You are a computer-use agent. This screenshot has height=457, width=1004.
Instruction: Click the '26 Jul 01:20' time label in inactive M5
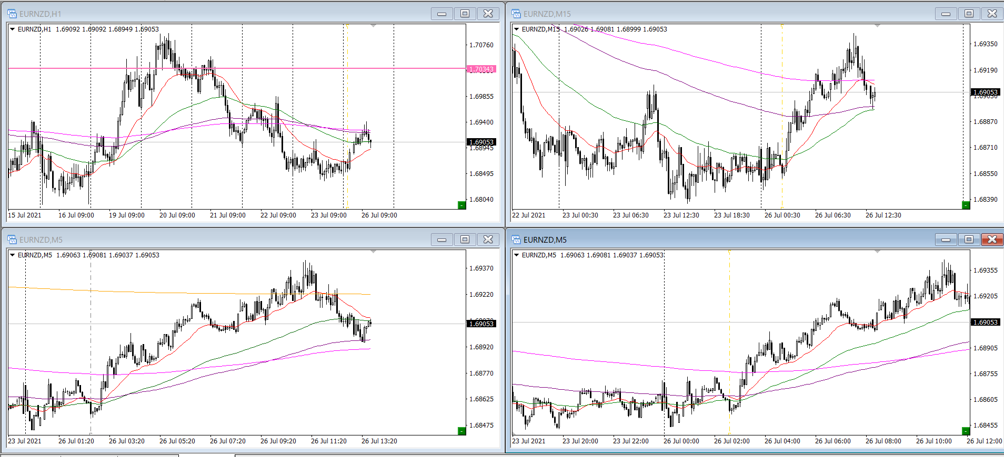[76, 441]
